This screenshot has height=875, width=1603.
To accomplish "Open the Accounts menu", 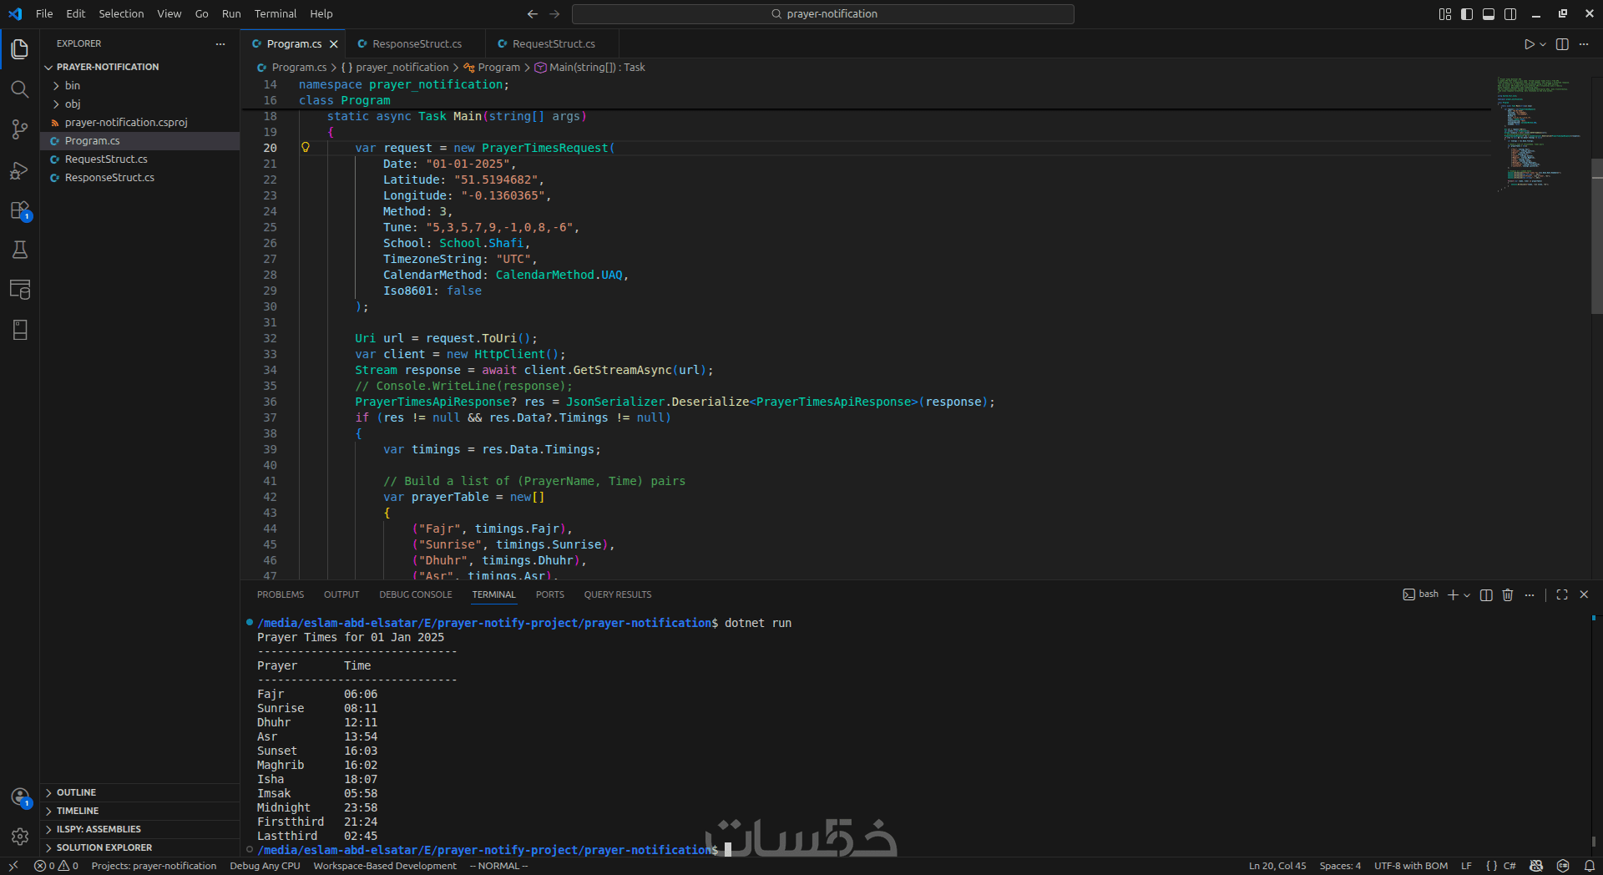I will pos(20,797).
